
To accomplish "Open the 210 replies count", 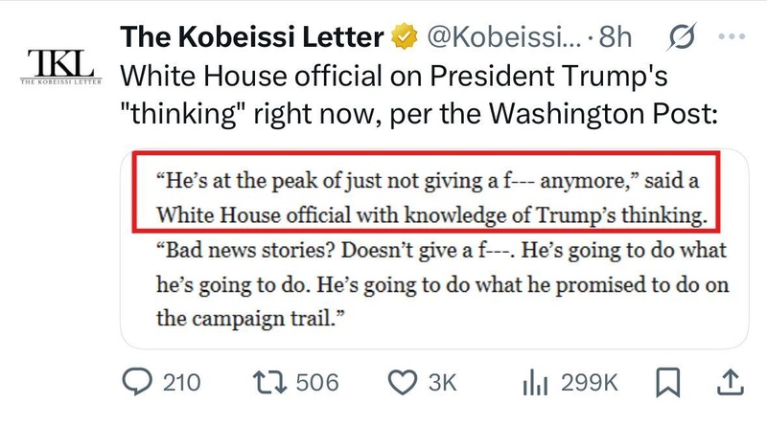I will tap(181, 383).
